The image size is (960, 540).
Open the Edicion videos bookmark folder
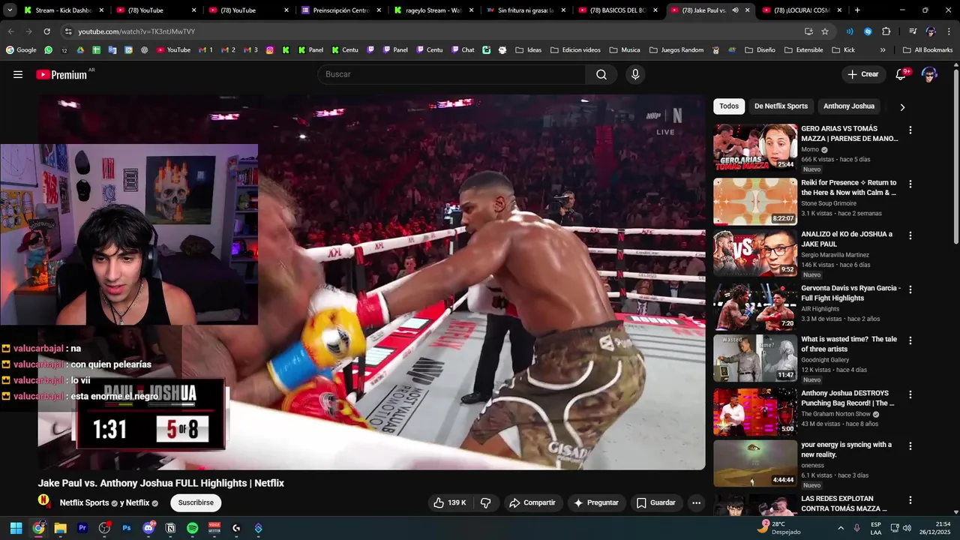coord(574,50)
